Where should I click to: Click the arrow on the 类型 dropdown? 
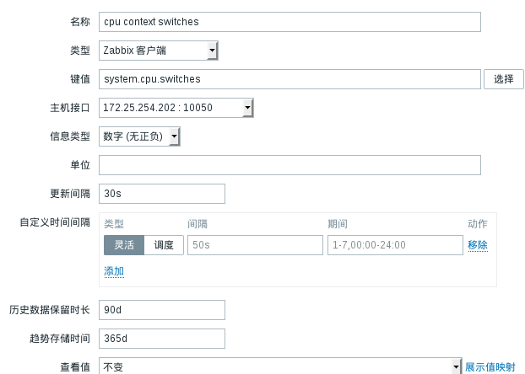pyautogui.click(x=212, y=51)
